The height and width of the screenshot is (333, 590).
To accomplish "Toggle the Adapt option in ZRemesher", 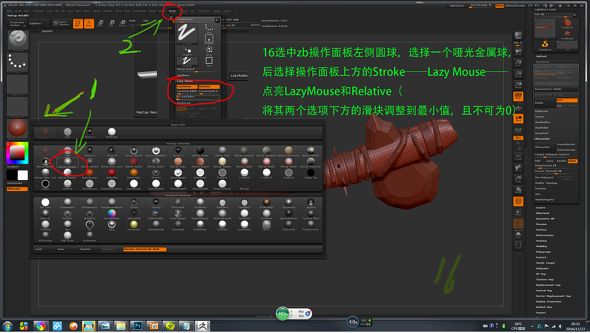I will pyautogui.click(x=572, y=161).
